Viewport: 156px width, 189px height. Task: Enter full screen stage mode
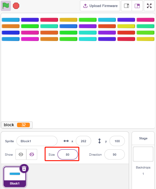coord(149,6)
